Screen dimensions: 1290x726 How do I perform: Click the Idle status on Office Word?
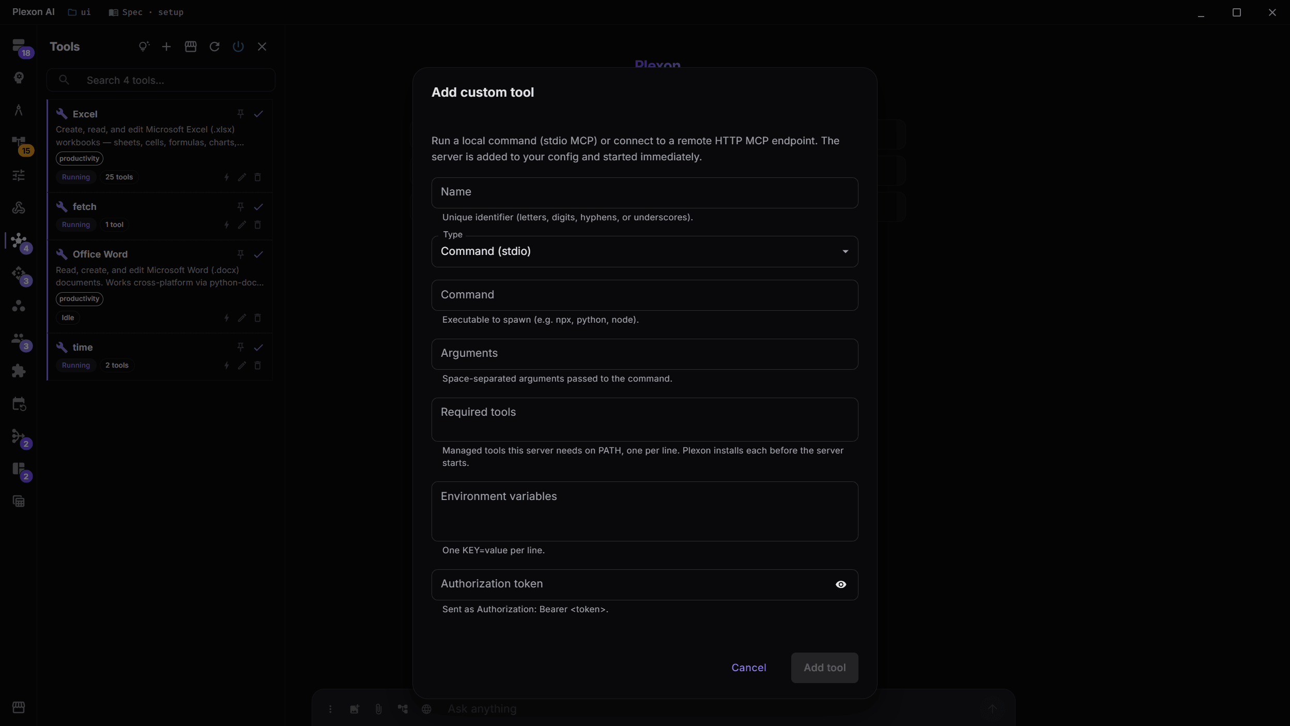(x=68, y=318)
